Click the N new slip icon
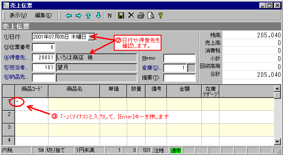Viewport: 283px width, 155px height. (110, 16)
